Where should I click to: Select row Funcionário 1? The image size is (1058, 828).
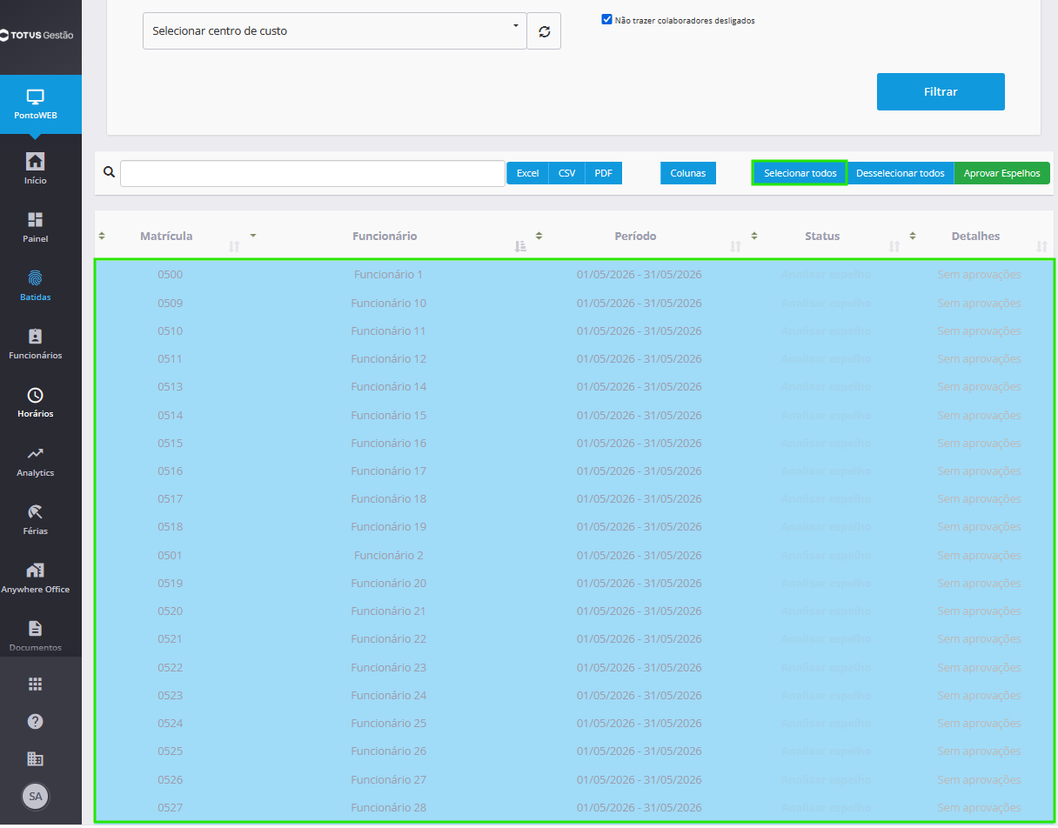pos(574,275)
